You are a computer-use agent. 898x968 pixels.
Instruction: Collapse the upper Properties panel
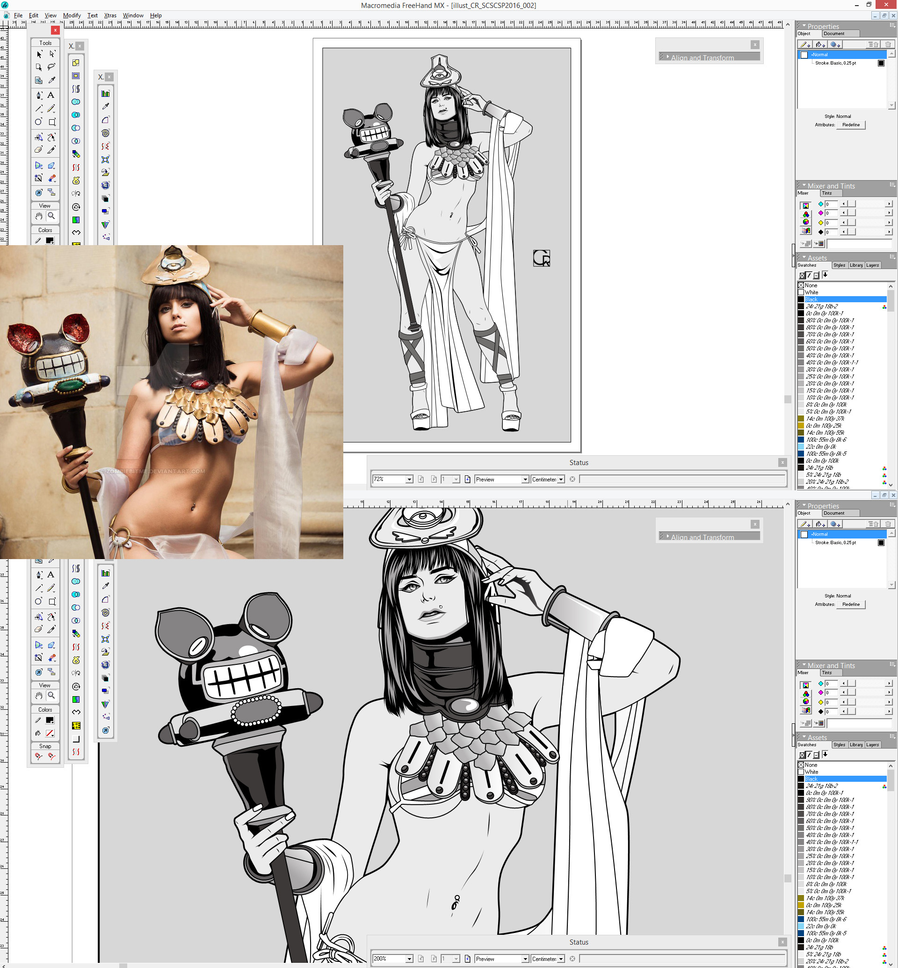(804, 26)
